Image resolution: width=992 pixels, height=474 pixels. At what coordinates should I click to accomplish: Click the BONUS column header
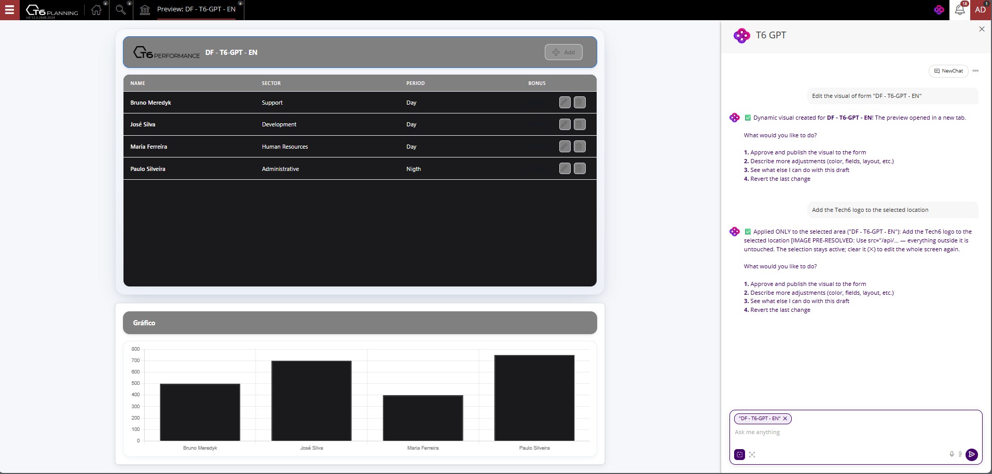coord(537,83)
